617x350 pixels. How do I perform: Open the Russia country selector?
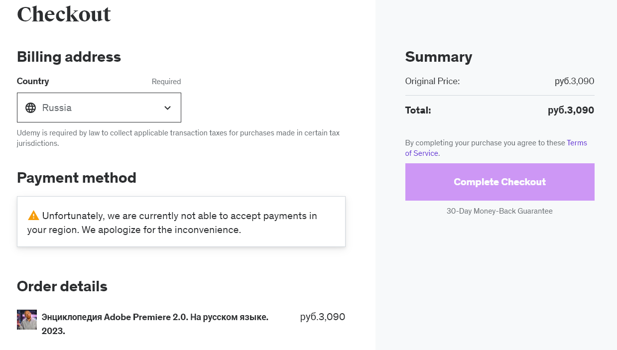tap(99, 108)
